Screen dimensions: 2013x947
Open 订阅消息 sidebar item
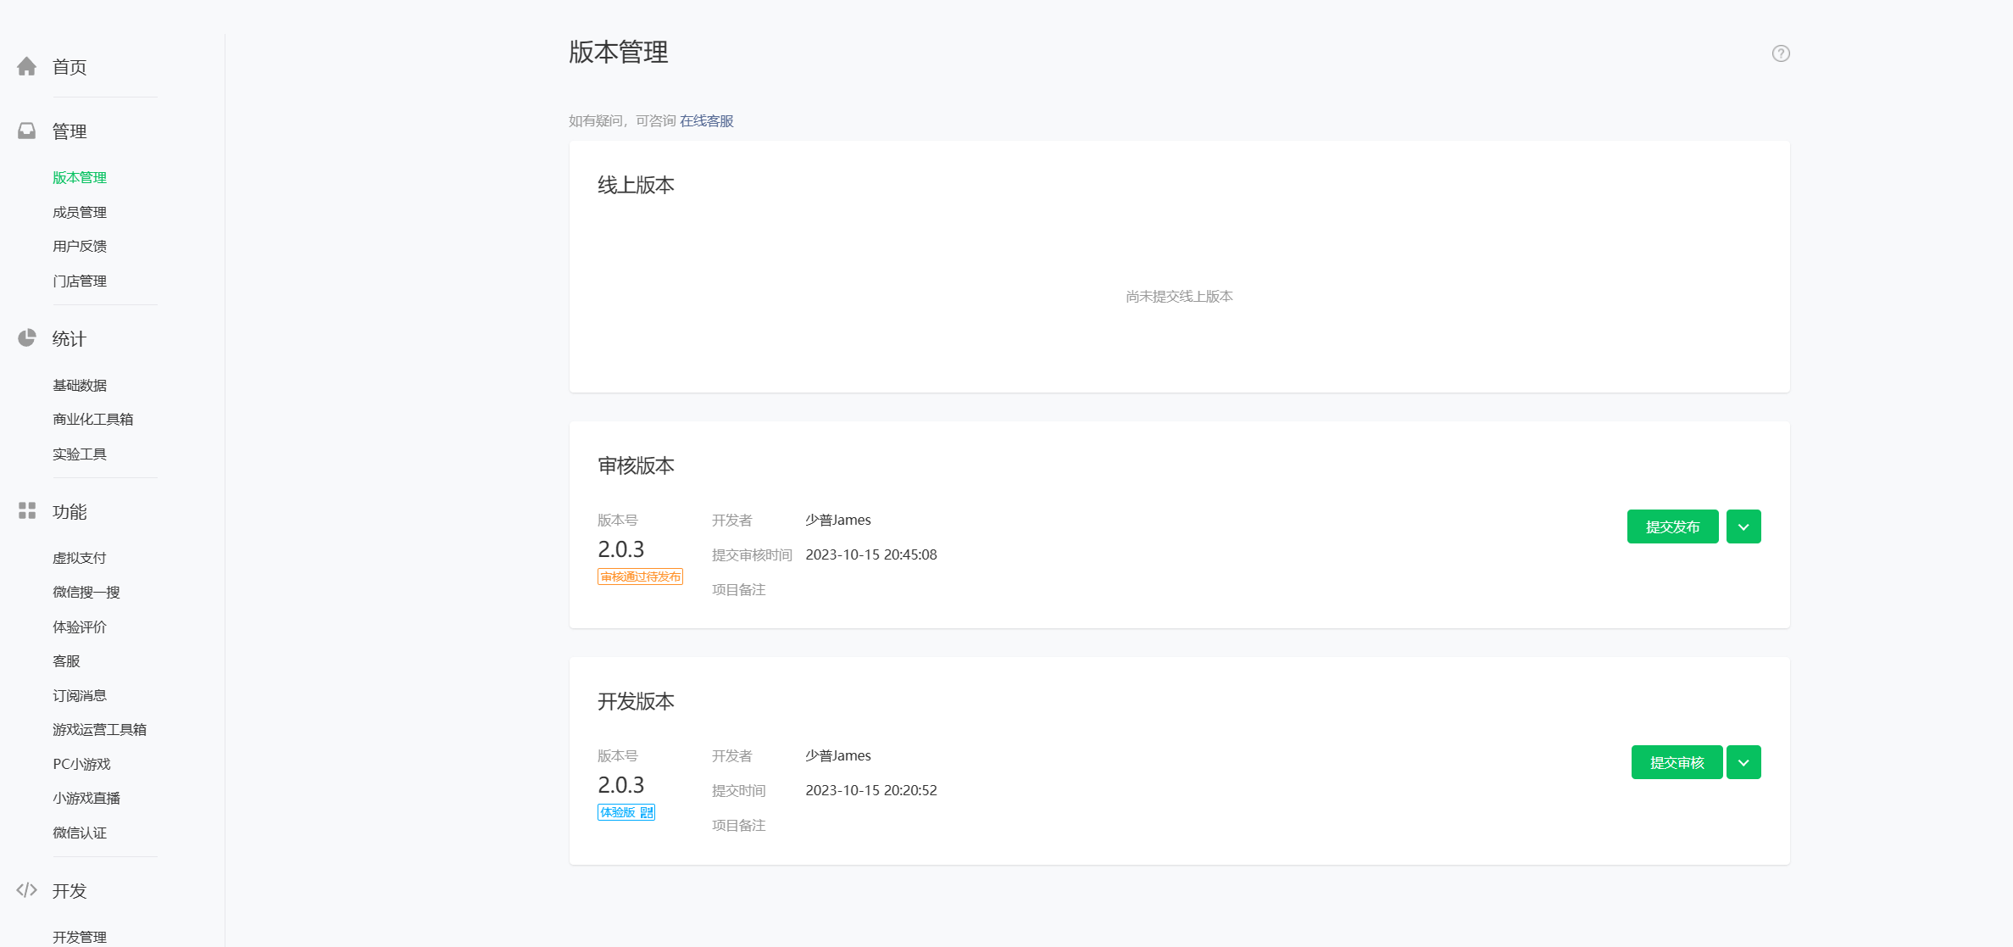click(80, 695)
